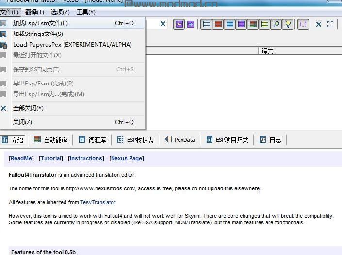This screenshot has height=255, width=342.
Task: Clear the search field with the X
Action: [x=163, y=24]
